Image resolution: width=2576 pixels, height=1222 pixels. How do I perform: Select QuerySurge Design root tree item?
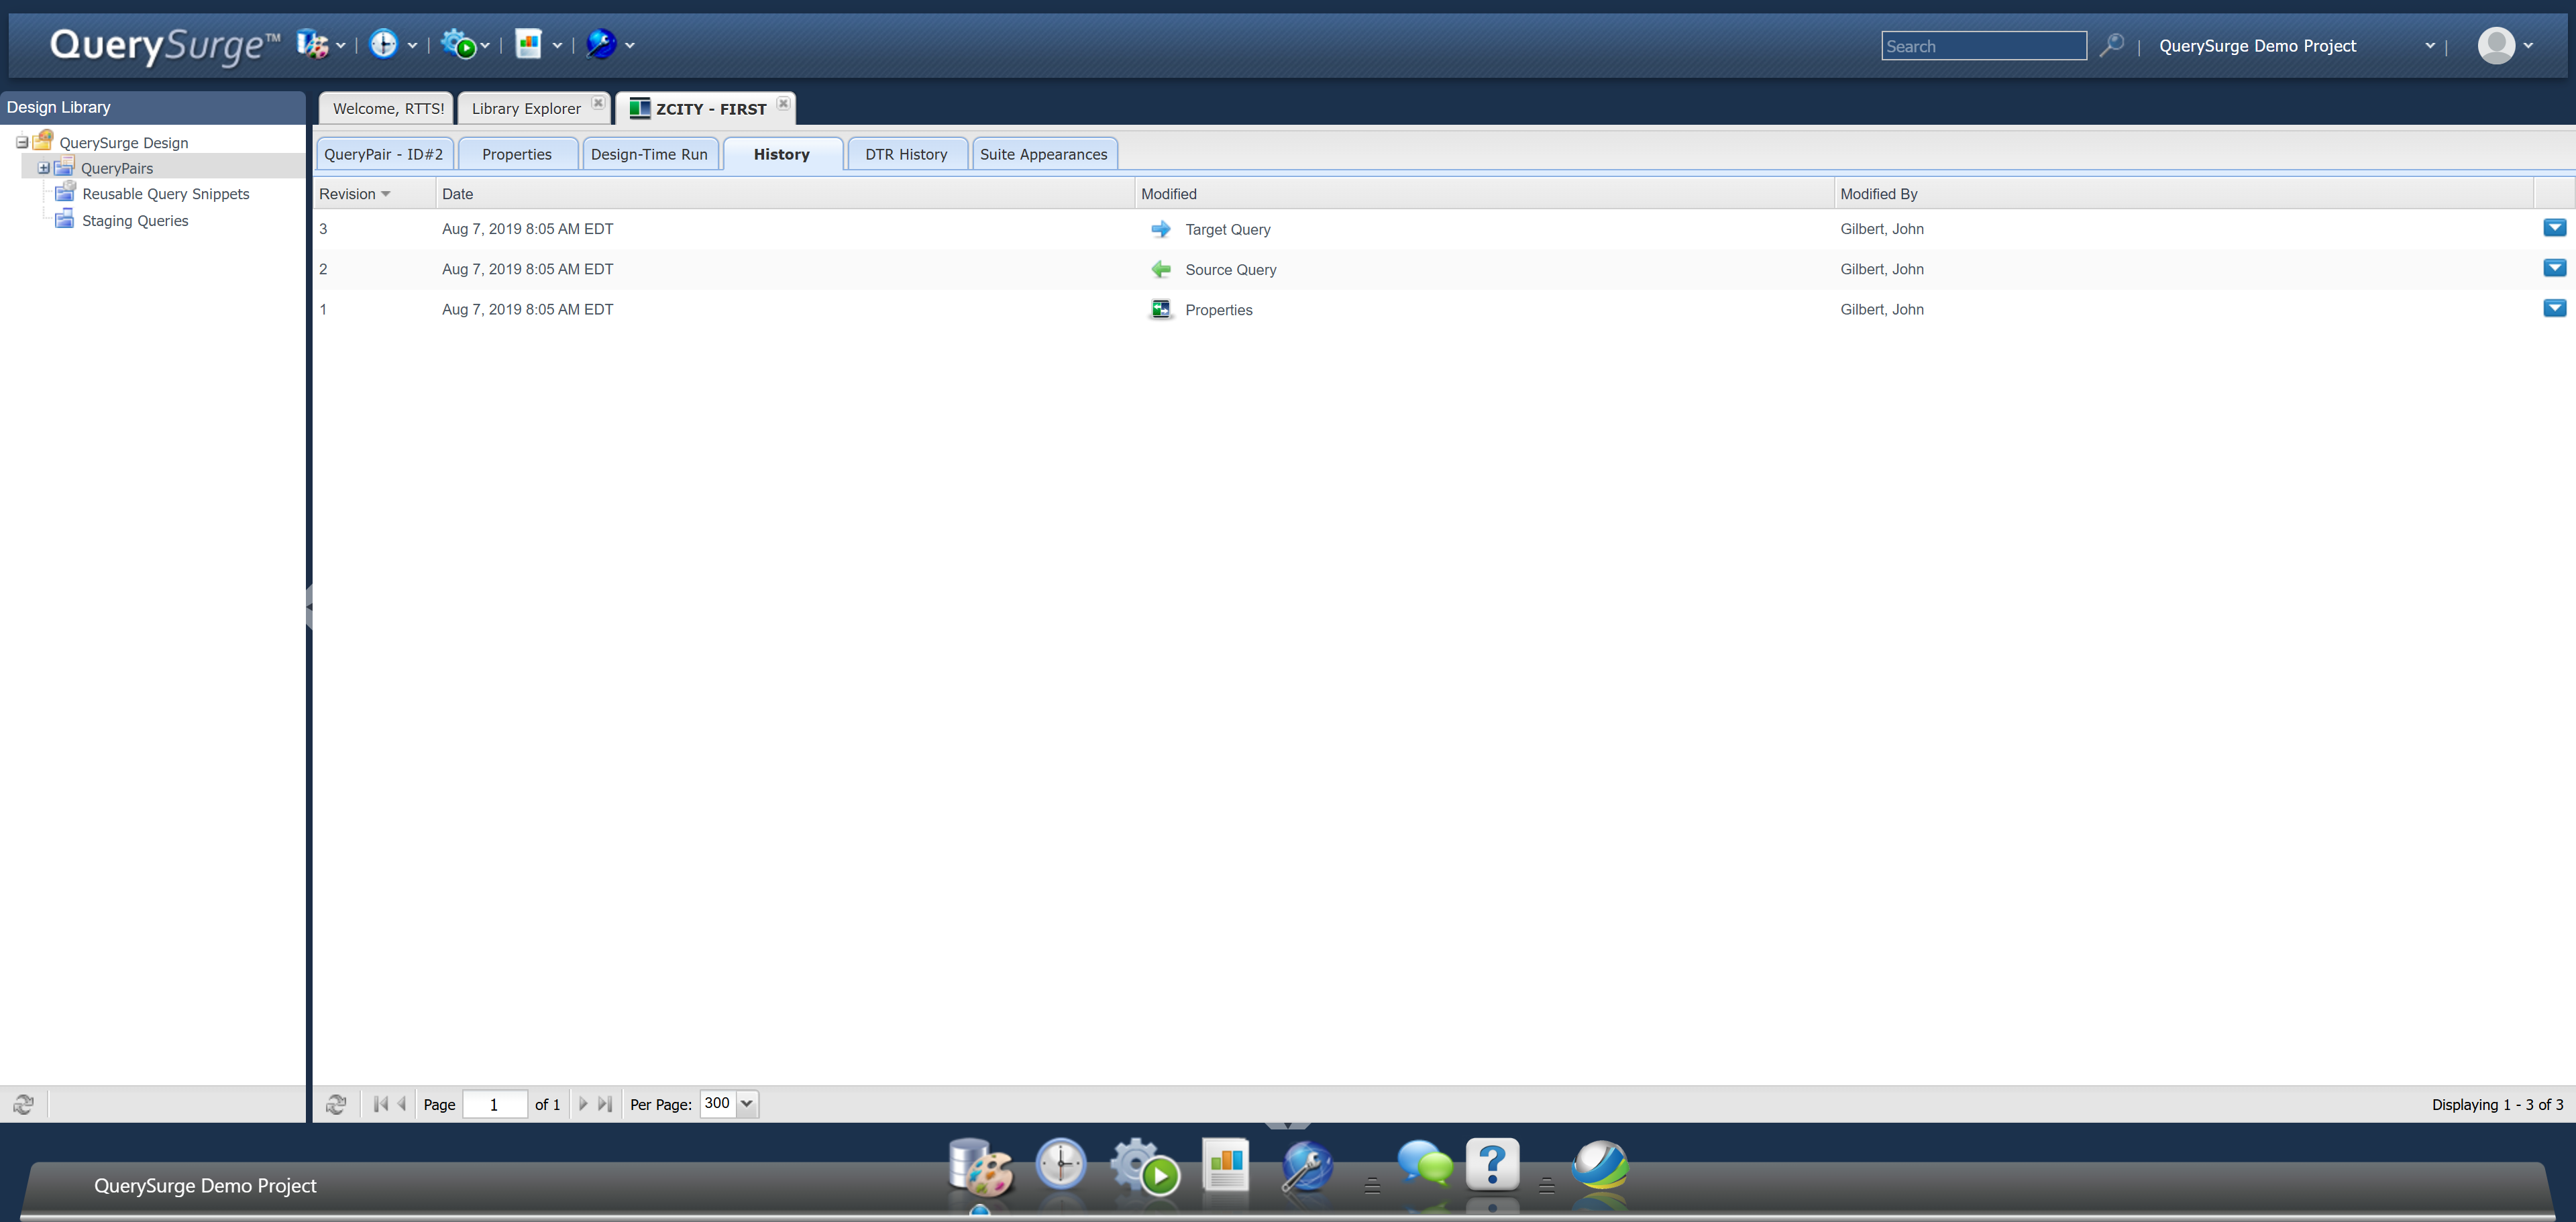tap(124, 143)
